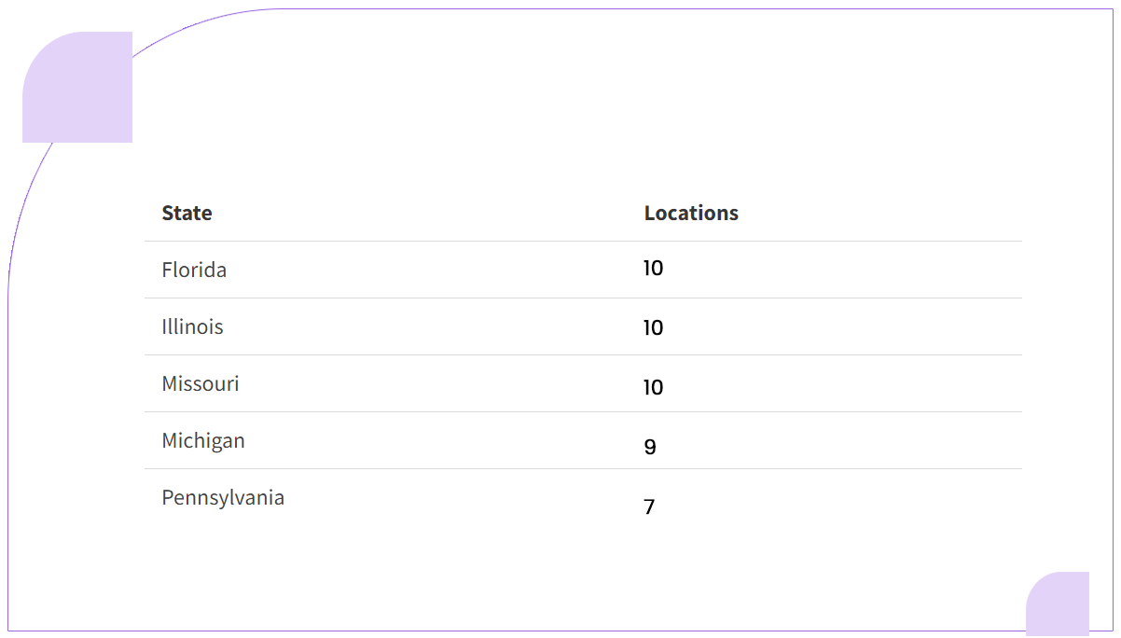Click Michigan's locations value 9

[x=650, y=448]
